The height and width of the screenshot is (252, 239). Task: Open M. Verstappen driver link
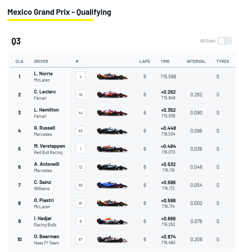(49, 146)
